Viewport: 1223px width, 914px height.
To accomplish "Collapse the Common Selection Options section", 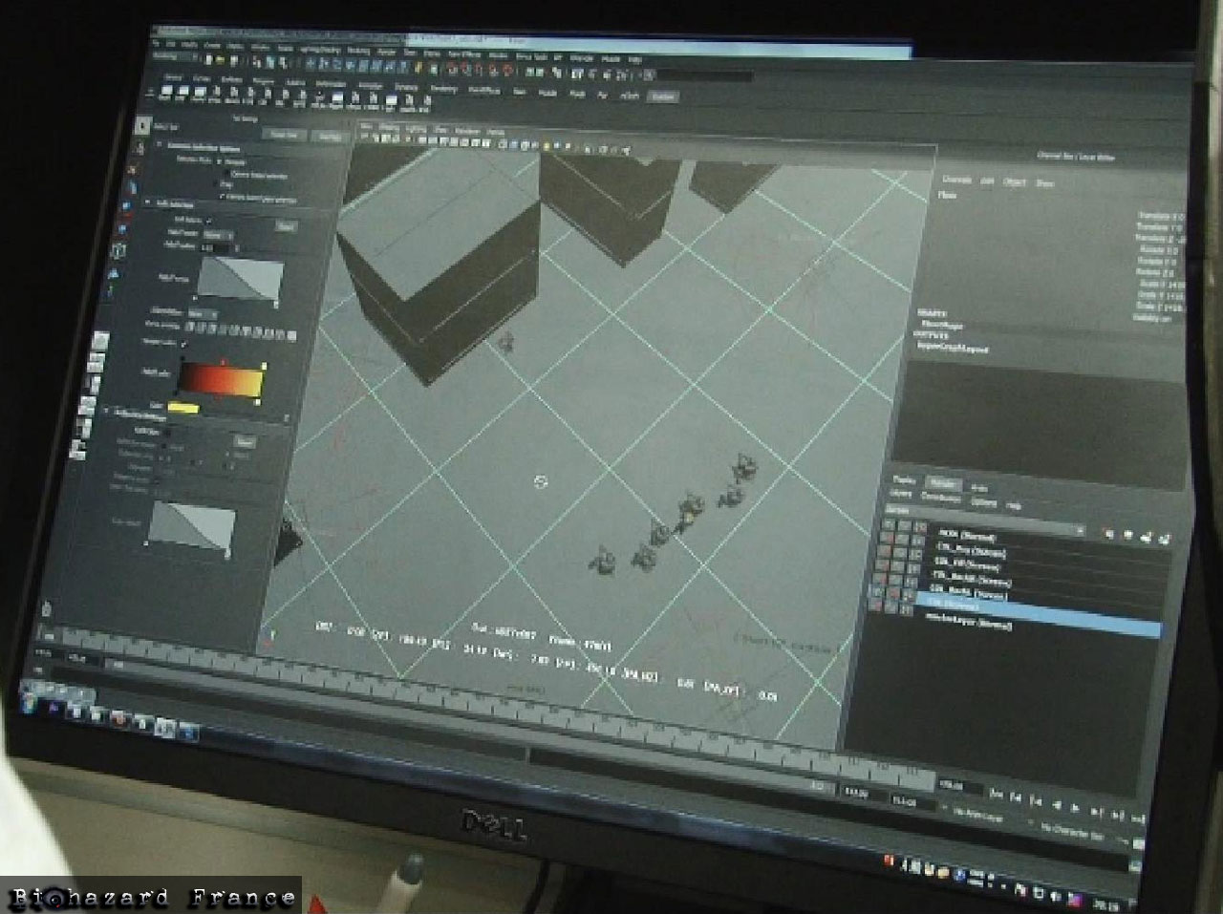I will 159,144.
